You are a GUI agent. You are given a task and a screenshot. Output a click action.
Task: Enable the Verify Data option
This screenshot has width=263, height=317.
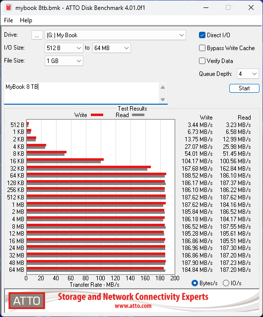202,61
